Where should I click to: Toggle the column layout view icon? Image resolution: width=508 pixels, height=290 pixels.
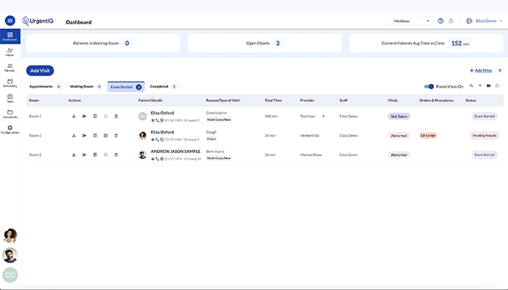click(x=488, y=86)
